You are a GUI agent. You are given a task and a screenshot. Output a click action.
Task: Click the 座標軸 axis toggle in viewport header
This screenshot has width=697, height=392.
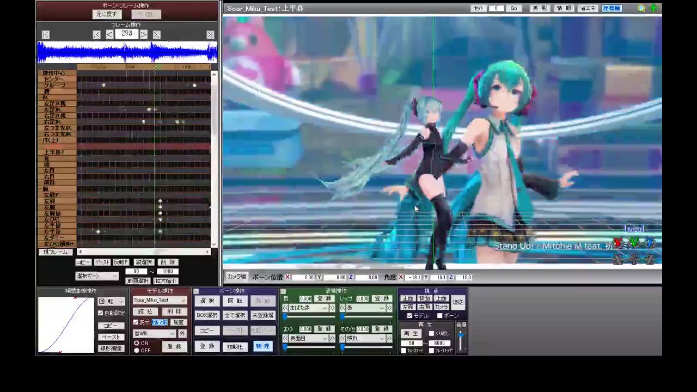(612, 8)
